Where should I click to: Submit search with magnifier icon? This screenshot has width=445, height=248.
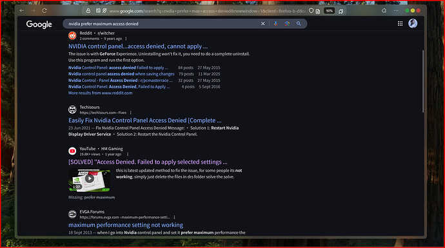pyautogui.click(x=299, y=24)
